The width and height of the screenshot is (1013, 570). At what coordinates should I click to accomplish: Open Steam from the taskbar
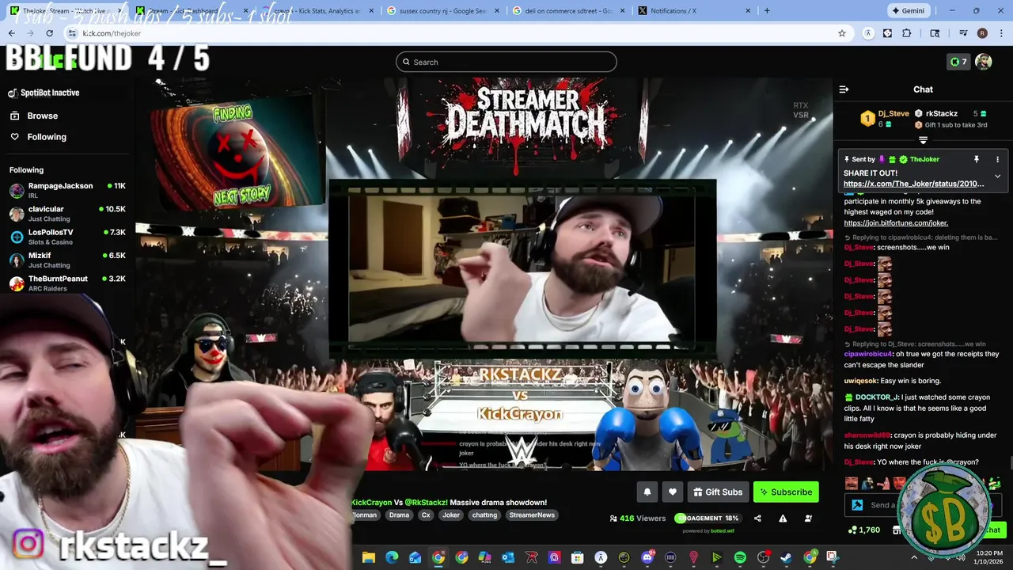(x=786, y=557)
